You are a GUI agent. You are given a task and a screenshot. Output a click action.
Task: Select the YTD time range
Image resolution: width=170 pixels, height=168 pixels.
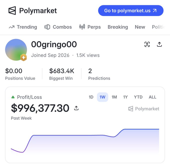tap(138, 97)
